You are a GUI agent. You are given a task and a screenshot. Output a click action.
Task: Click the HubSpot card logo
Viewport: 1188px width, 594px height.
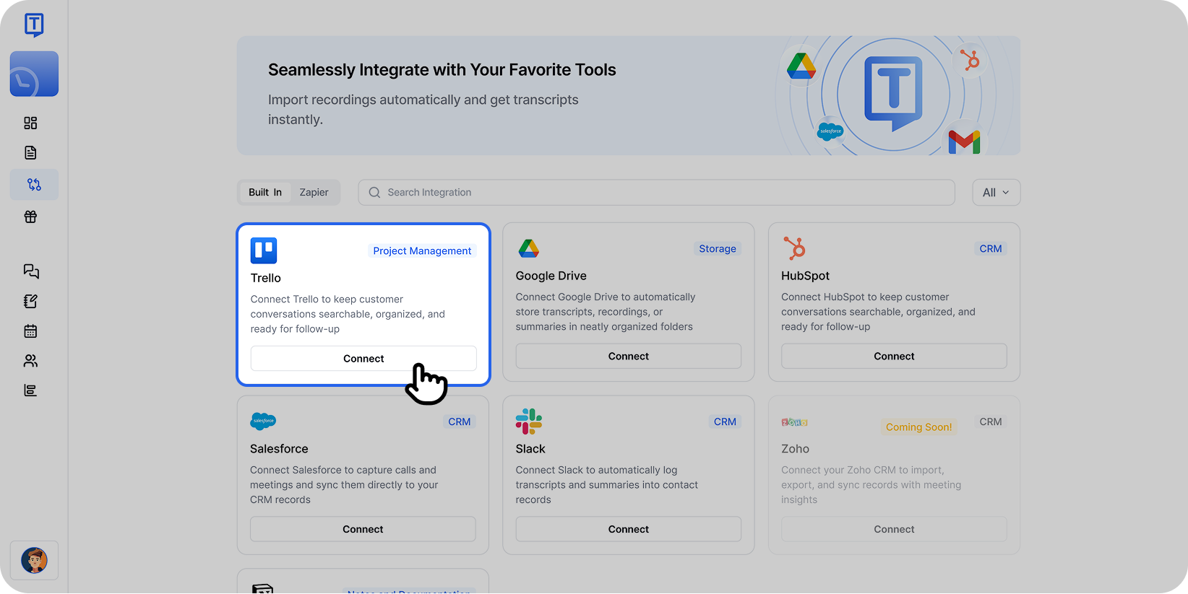coord(794,248)
